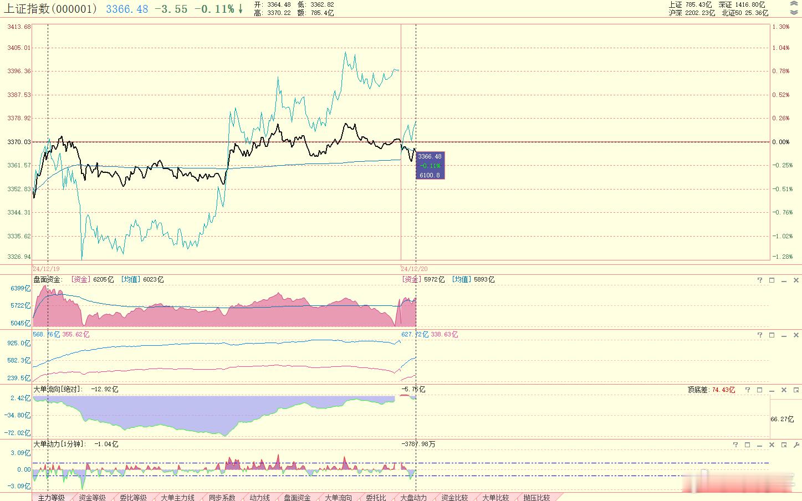
Task: Switch to the 抛压比较 tab
Action: tap(537, 498)
